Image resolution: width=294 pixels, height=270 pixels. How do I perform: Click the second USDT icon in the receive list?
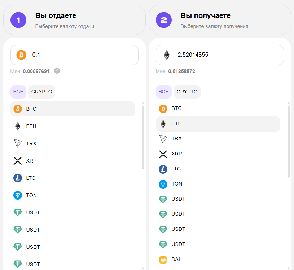[x=163, y=214]
